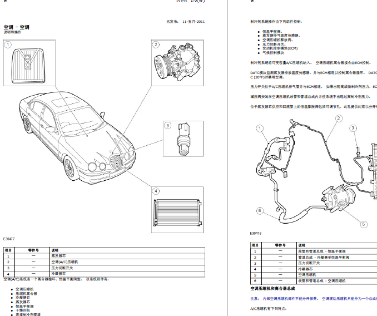Click the line 'A/C压缩机有下列特点'

269,309
